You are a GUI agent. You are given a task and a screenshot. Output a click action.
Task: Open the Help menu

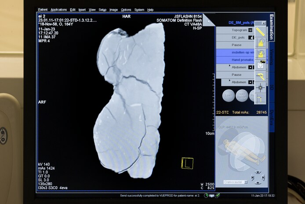point(150,10)
